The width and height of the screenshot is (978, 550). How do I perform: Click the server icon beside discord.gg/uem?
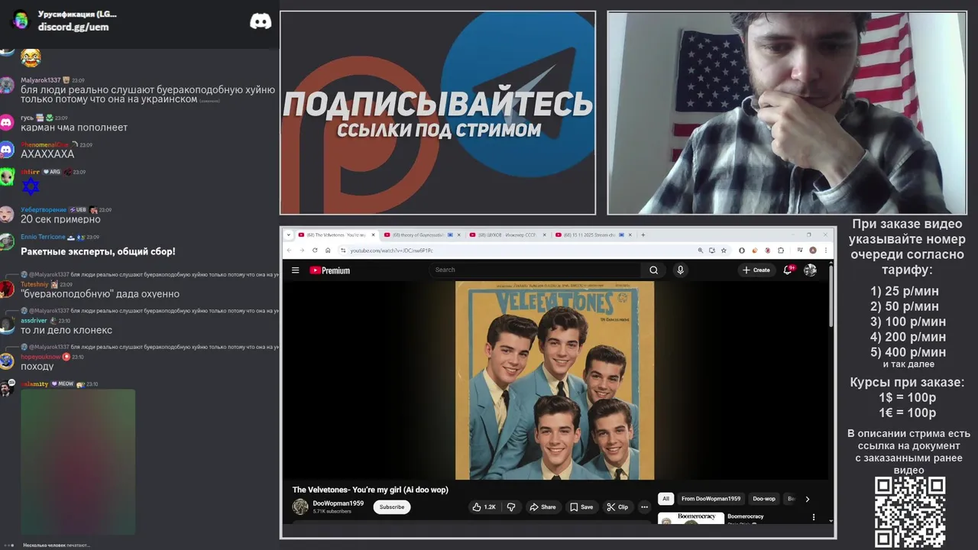point(21,20)
